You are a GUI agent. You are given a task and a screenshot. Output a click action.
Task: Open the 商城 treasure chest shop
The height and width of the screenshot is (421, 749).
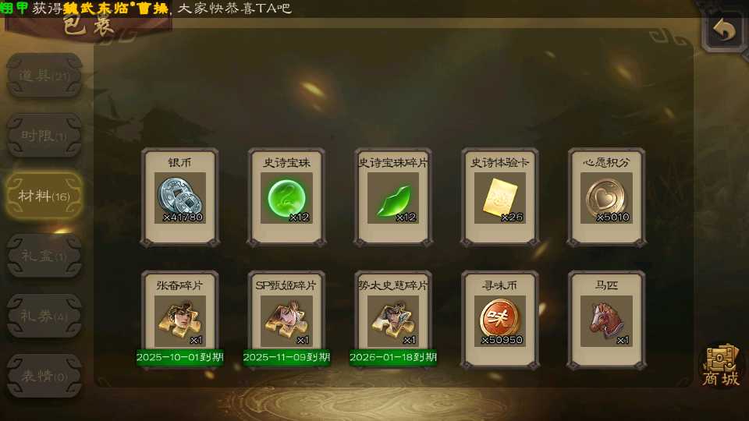[x=721, y=365]
